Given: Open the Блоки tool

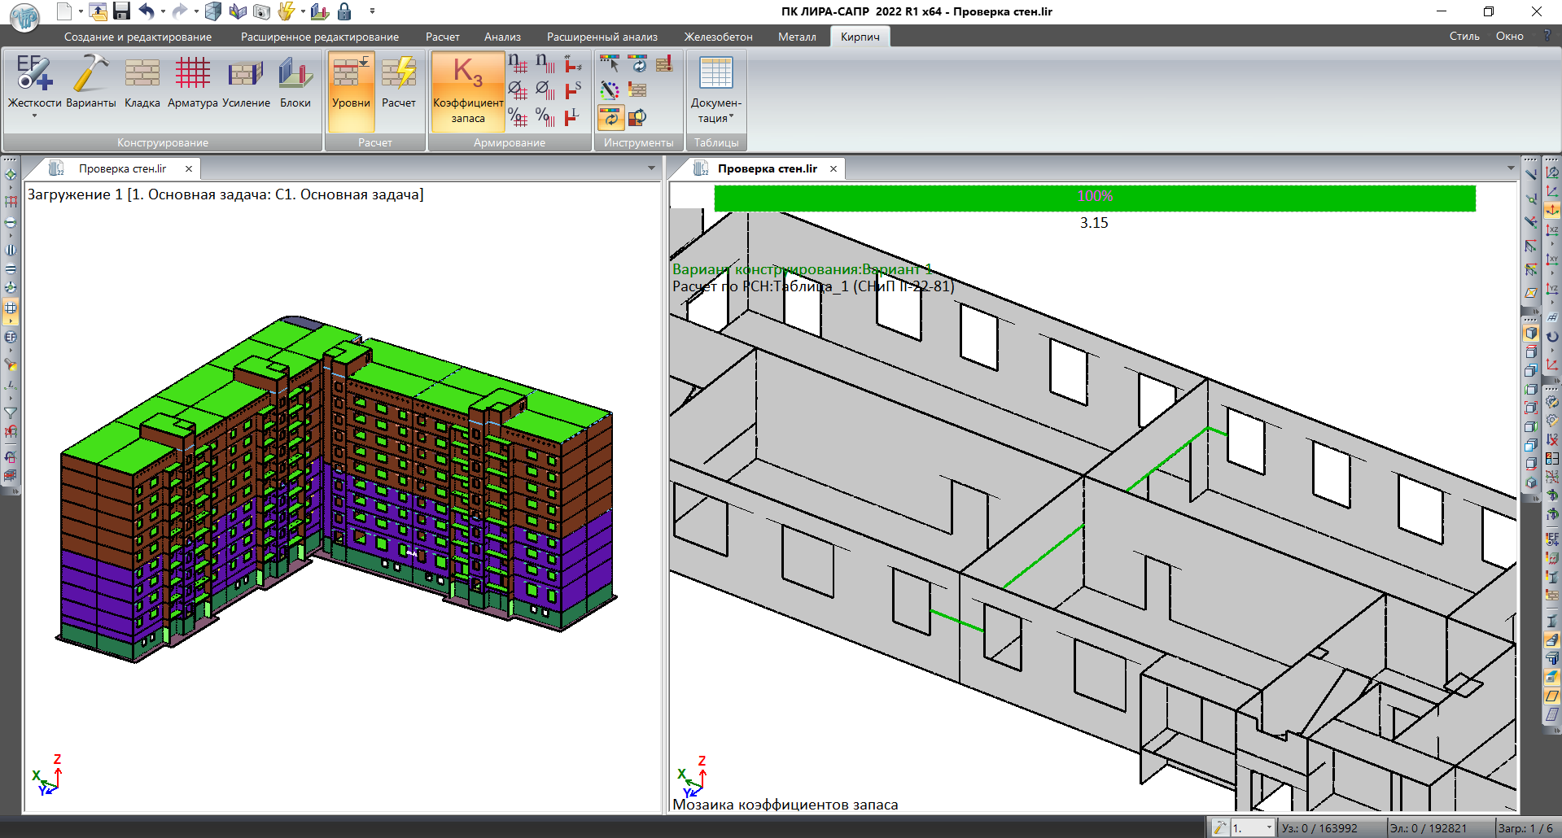Looking at the screenshot, I should pos(295,81).
